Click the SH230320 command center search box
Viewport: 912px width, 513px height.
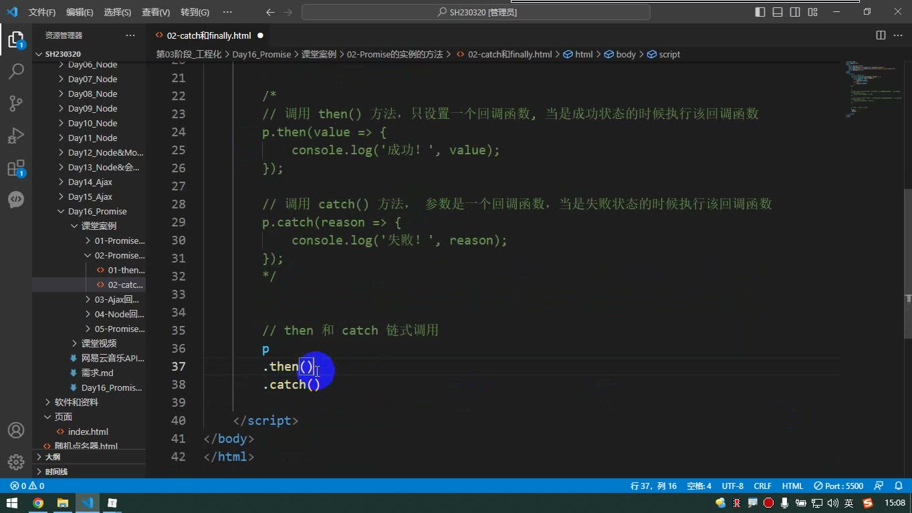point(476,12)
